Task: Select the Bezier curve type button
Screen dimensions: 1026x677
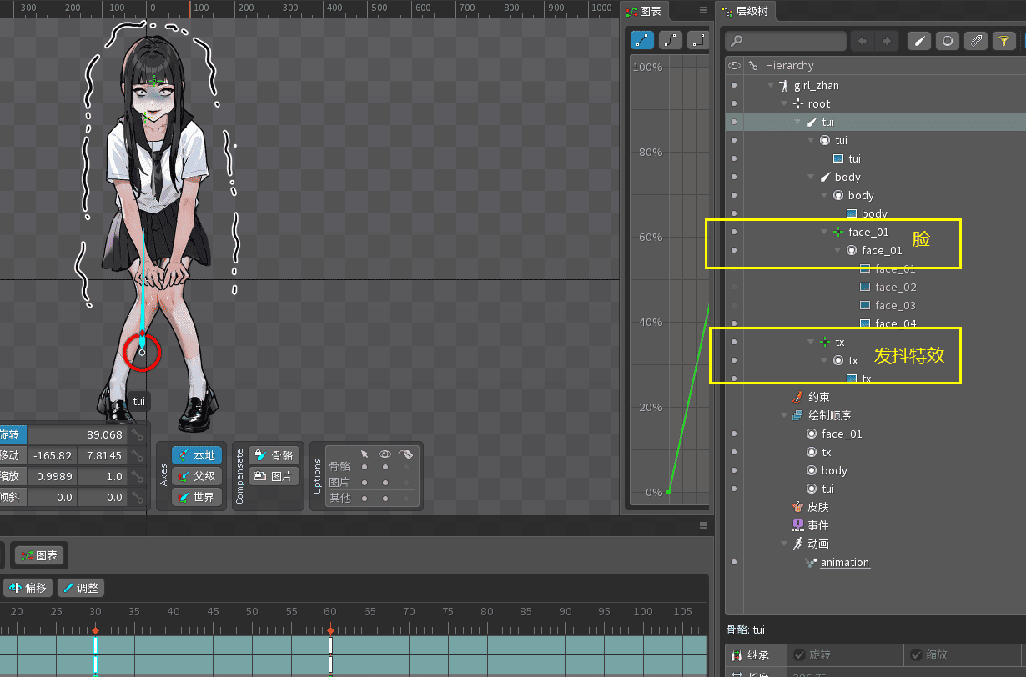Action: pos(671,39)
